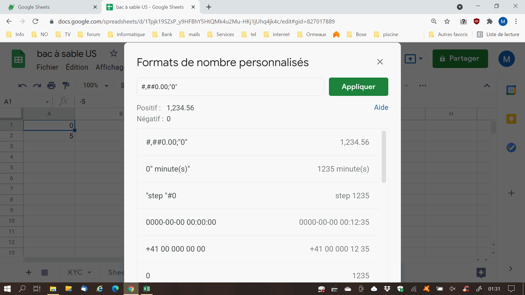Screen dimensions: 525x295
Task: Open Google Keep side panel icon
Action: (x=511, y=119)
